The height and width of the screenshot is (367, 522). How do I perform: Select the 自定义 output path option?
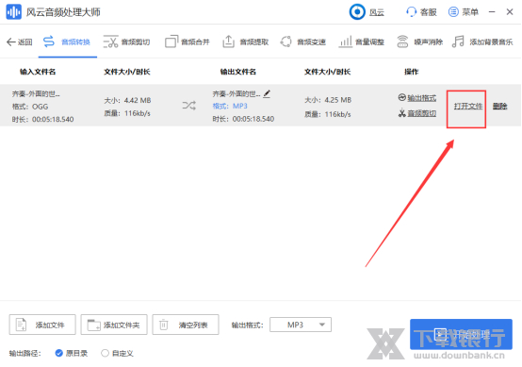click(117, 353)
